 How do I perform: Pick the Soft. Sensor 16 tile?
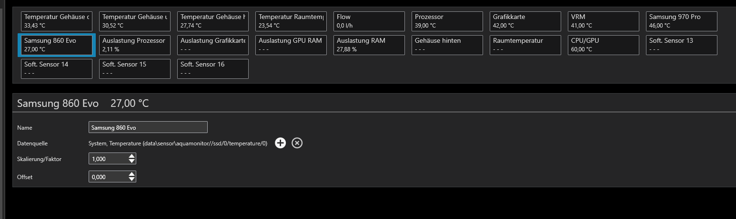click(213, 69)
